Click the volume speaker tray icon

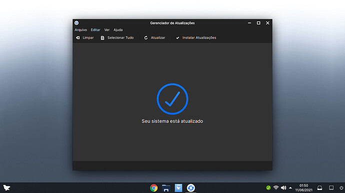tap(283, 188)
